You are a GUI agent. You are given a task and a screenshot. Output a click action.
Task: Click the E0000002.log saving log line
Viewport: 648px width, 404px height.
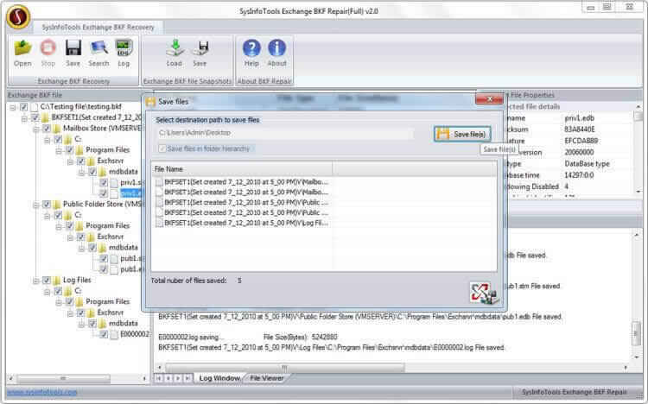coord(248,337)
